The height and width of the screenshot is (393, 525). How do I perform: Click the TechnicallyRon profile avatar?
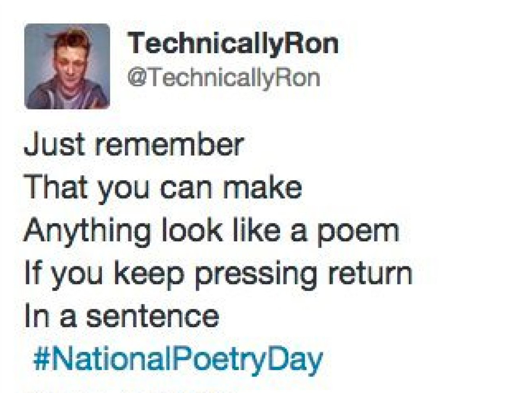[x=67, y=66]
